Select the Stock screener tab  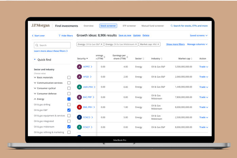tap(108, 26)
